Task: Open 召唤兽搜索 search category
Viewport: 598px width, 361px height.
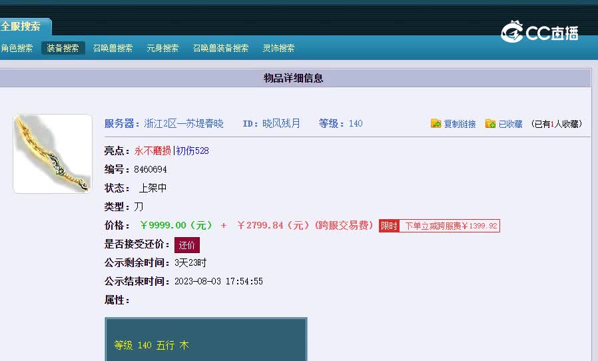Action: (x=113, y=48)
